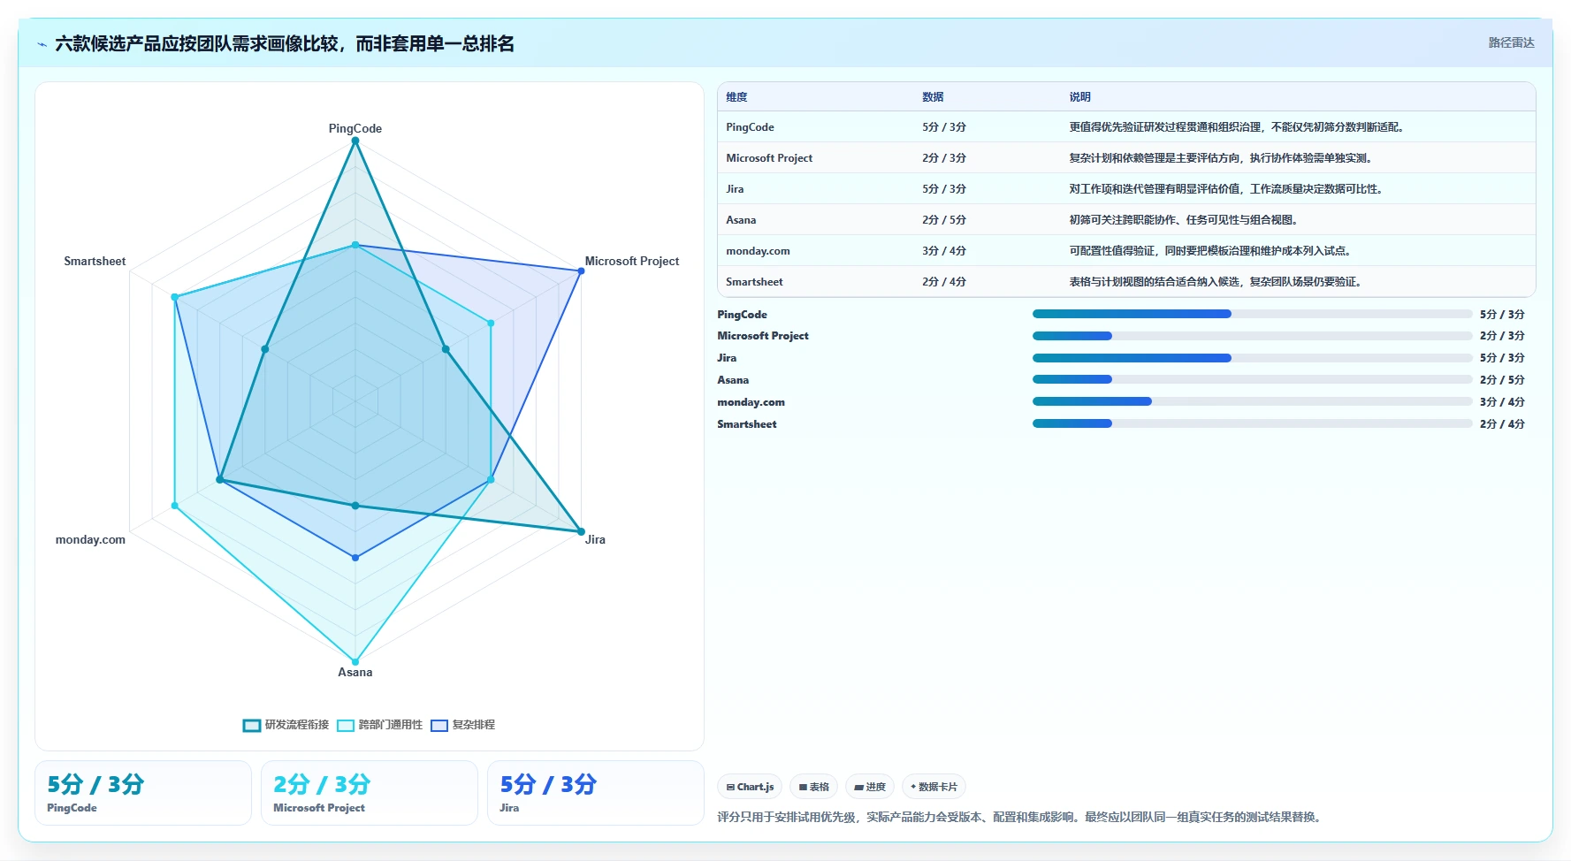Click the radar data point above Asana label

click(x=355, y=661)
